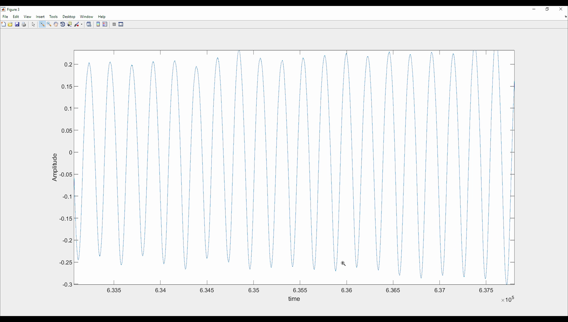Click the x-axis tick label 6.335
Image resolution: width=568 pixels, height=322 pixels.
click(114, 290)
